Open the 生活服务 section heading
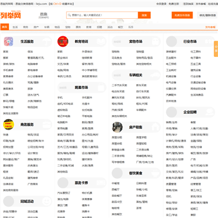 tap(27, 42)
